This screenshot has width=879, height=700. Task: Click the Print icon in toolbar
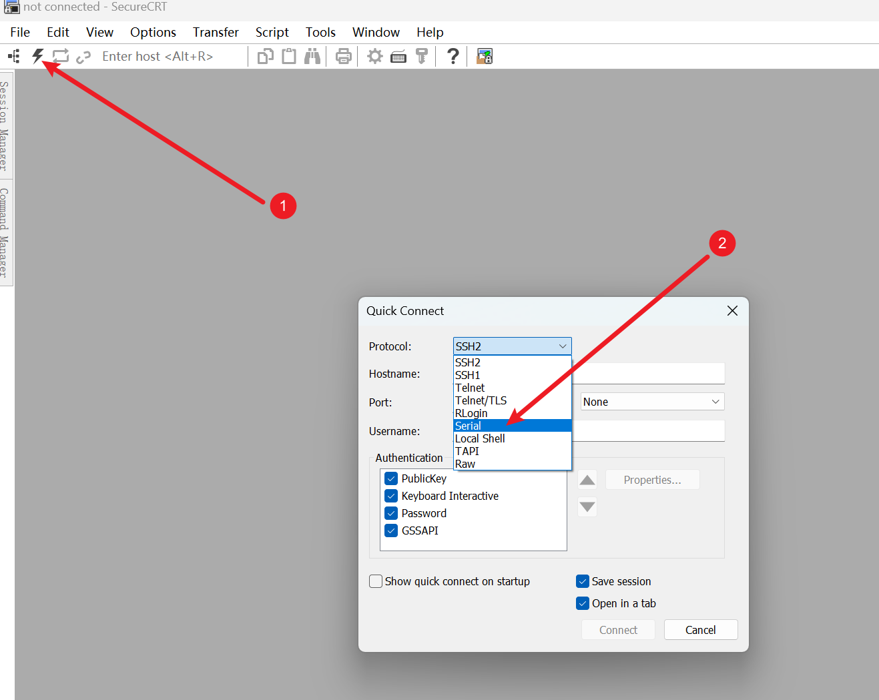343,57
